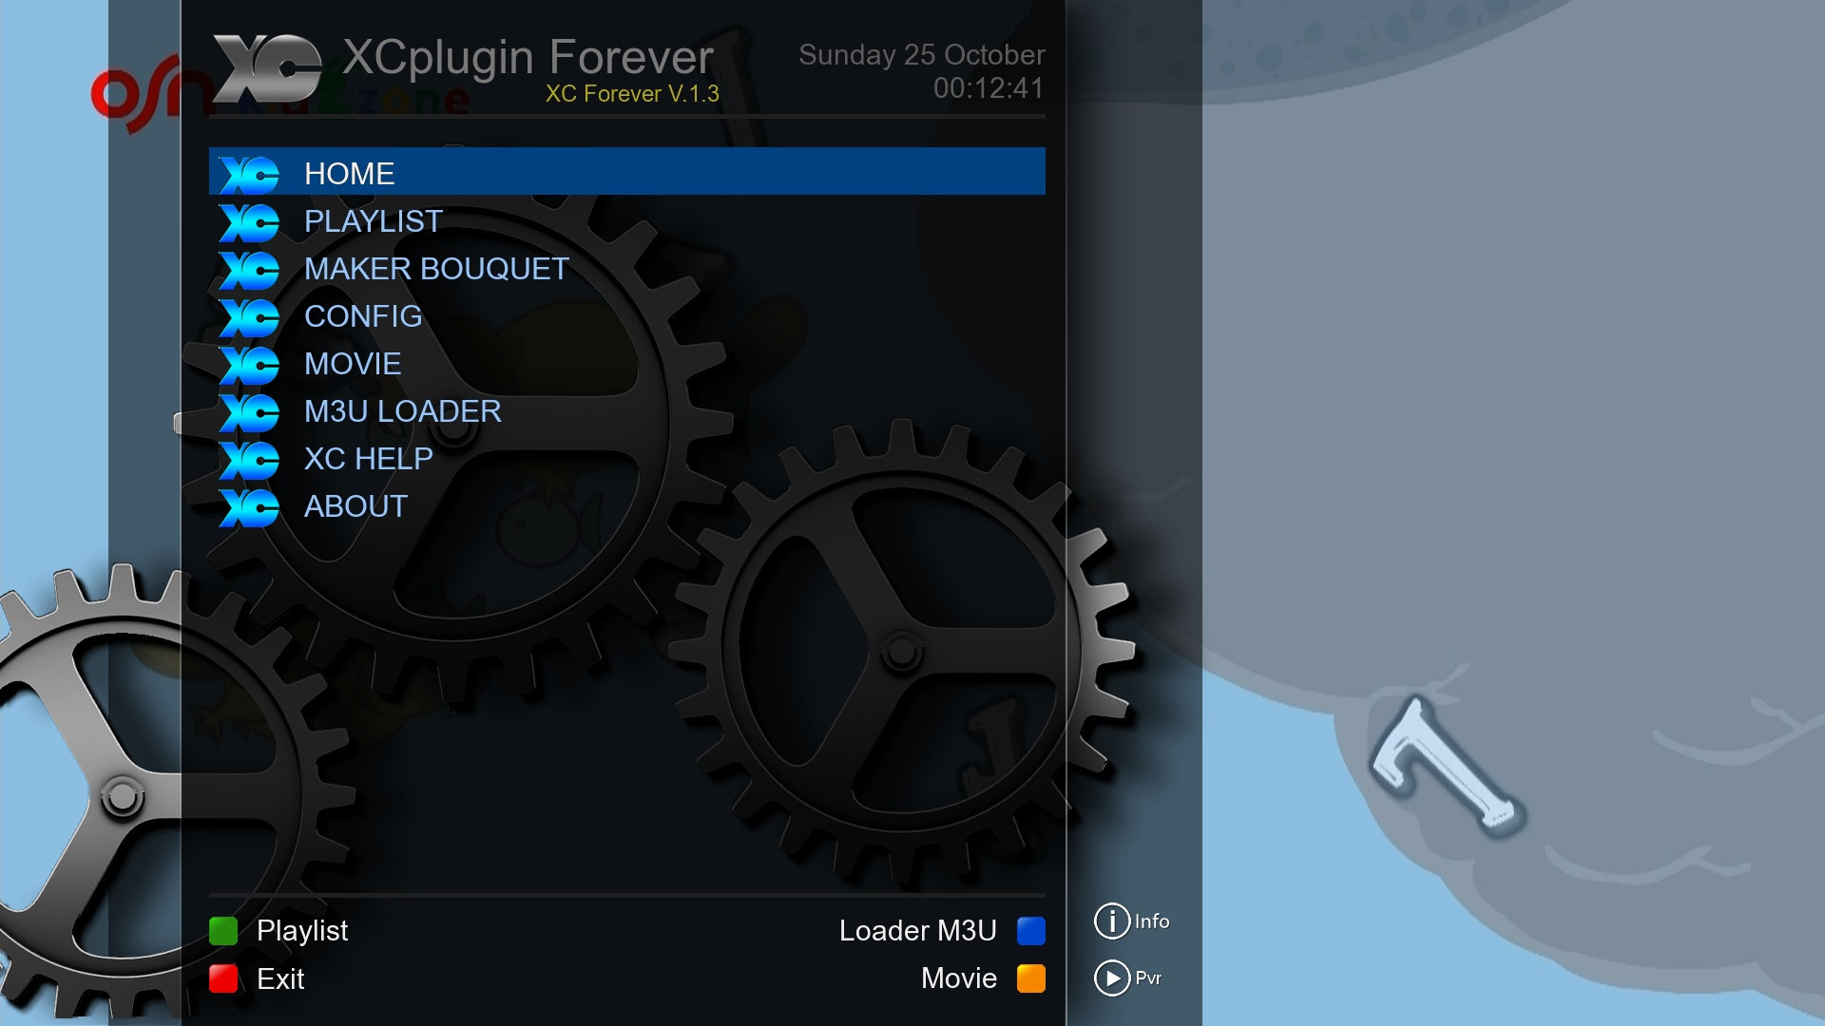Click the green Playlist button

227,929
